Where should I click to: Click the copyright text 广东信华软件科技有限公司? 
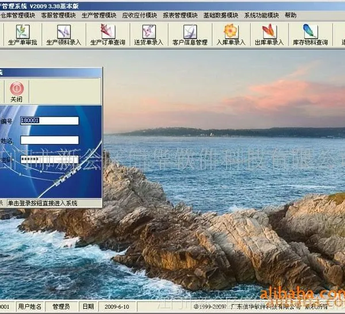pyautogui.click(x=266, y=307)
